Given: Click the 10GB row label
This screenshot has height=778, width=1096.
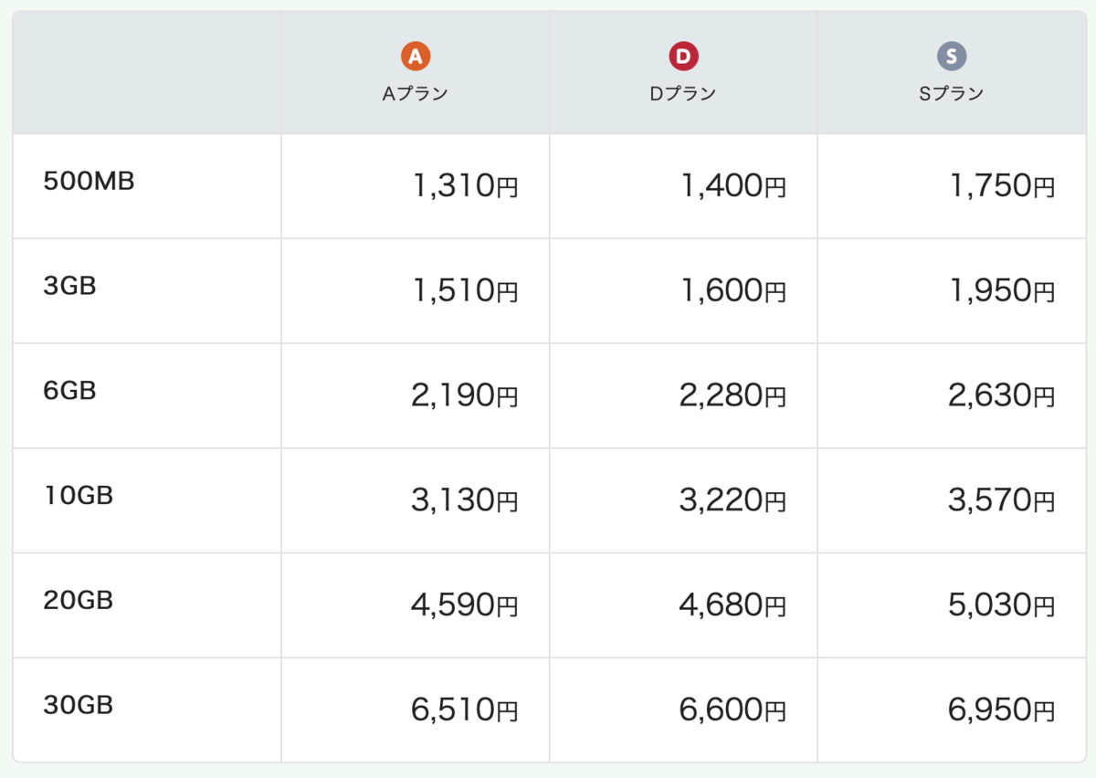Looking at the screenshot, I should [79, 496].
